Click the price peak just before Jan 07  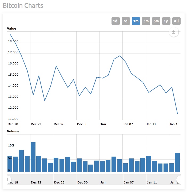[x=120, y=56]
